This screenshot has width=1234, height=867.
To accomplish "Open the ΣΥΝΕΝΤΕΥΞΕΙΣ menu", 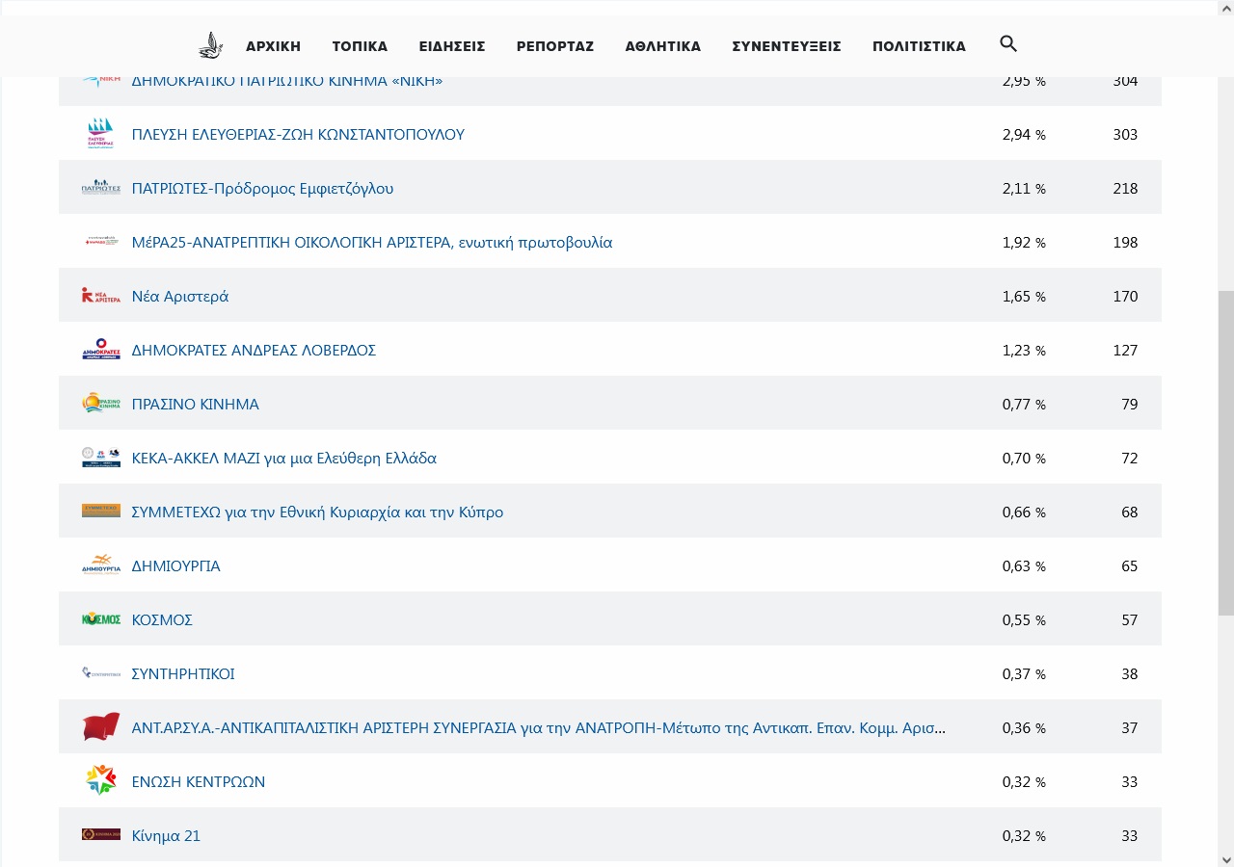I will click(x=786, y=46).
